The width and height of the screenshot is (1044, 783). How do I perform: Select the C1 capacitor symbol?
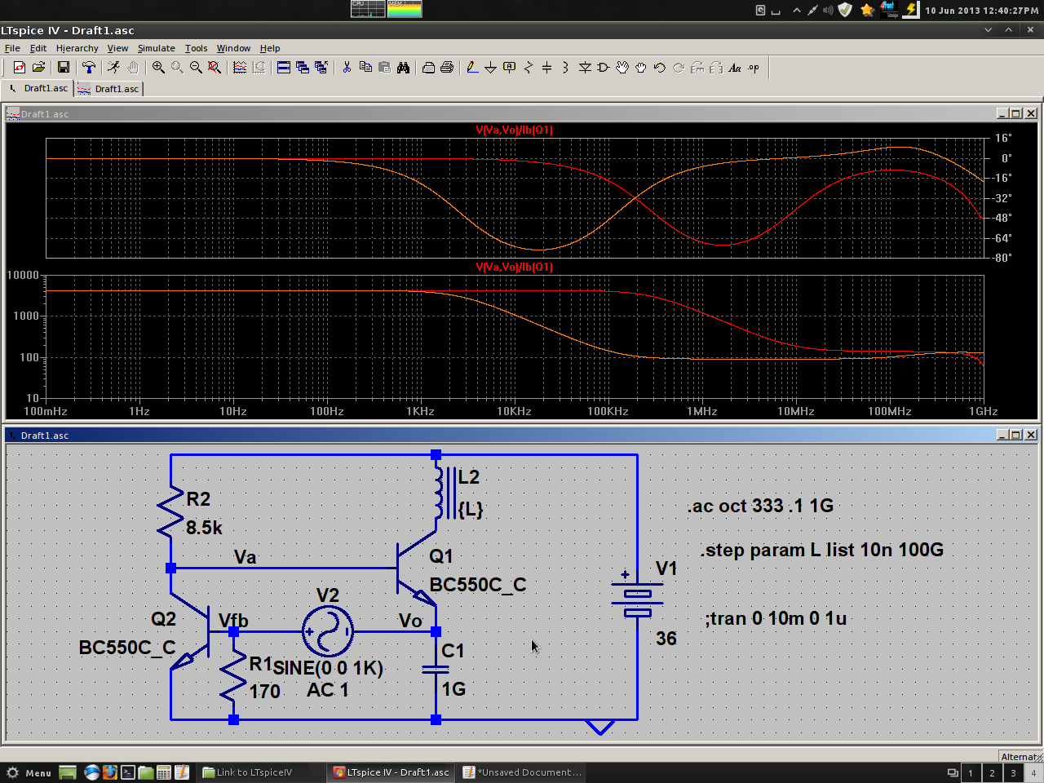(436, 670)
